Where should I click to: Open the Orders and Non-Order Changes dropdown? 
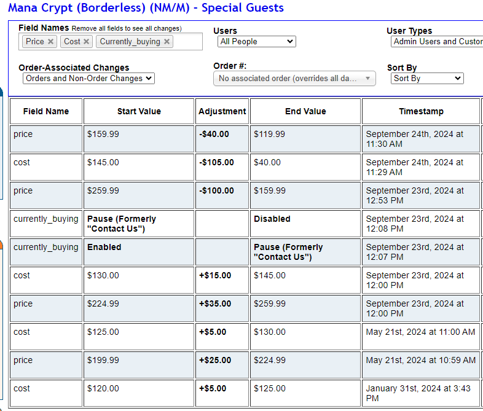click(x=88, y=79)
